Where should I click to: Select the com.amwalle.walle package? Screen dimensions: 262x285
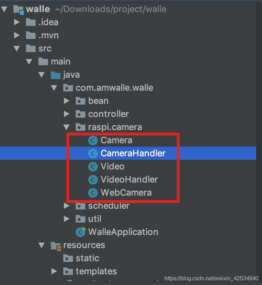[x=114, y=88]
